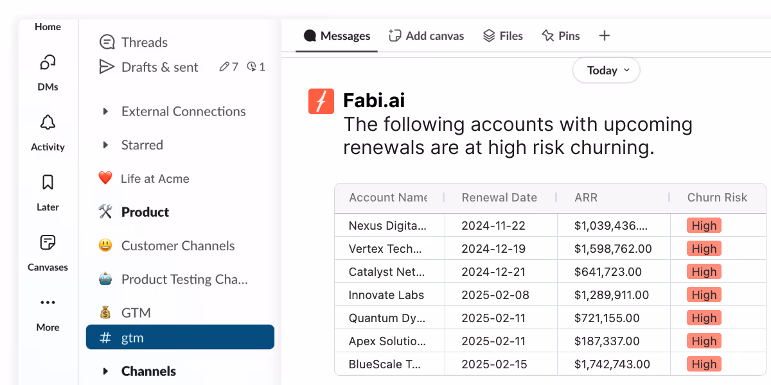
Task: Open DMs from the left rail
Action: pos(48,63)
